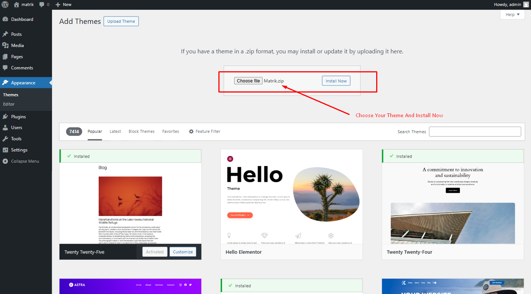Click the Hello Elementor theme name
Viewport: 531px width, 294px height.
coord(244,252)
